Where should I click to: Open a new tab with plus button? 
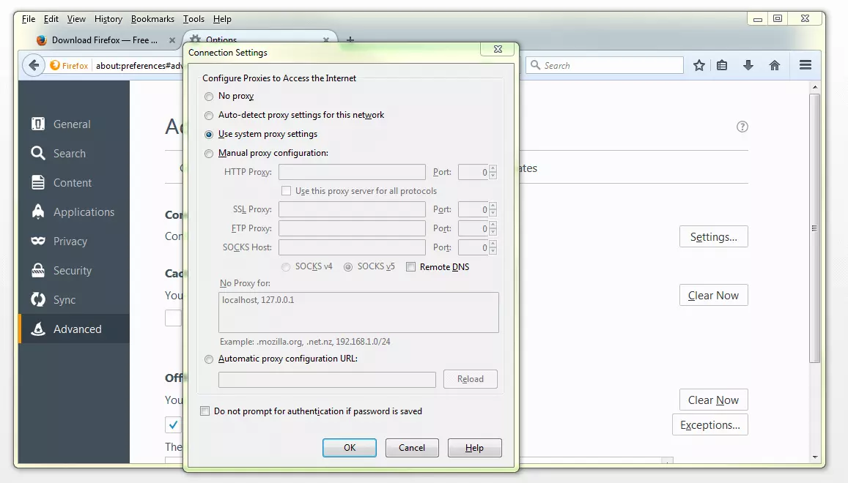(350, 40)
